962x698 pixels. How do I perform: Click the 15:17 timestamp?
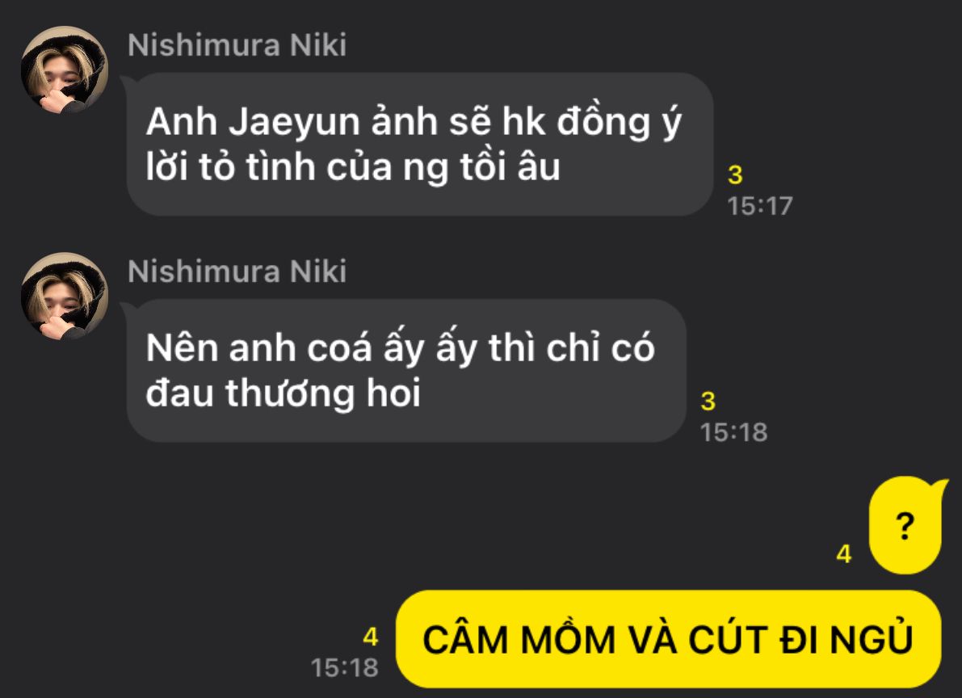click(x=760, y=206)
